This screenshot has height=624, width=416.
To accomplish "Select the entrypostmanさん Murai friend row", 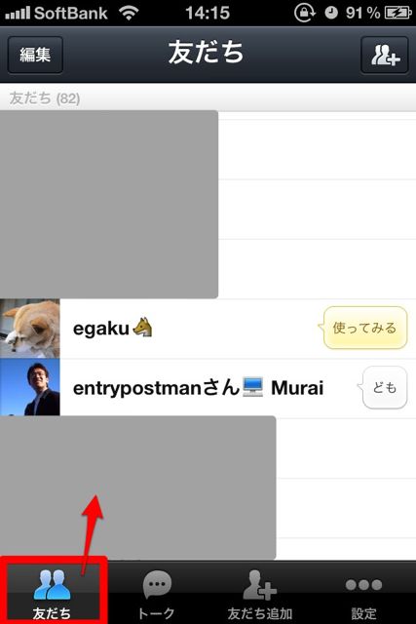I will coord(208,388).
